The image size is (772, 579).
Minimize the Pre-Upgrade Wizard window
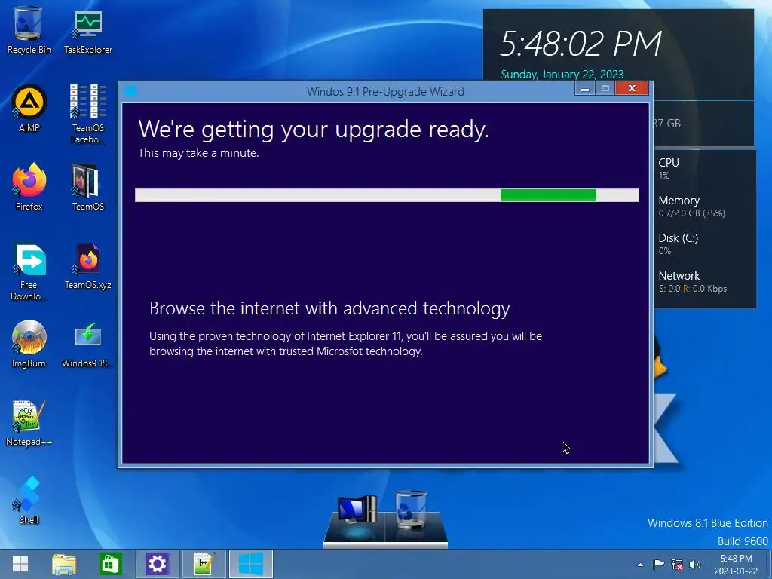[x=585, y=89]
